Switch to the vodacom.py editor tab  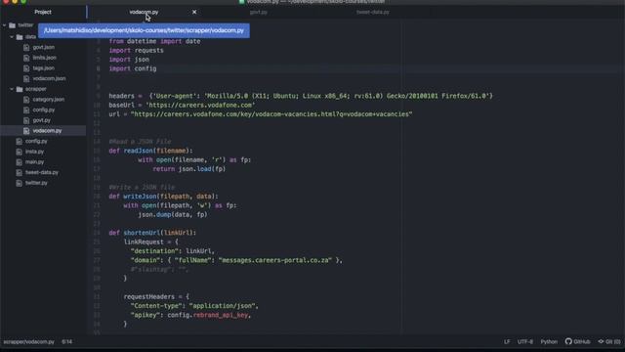[144, 12]
